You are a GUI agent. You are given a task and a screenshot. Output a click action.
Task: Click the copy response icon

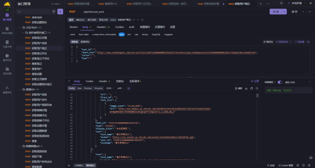251,88
